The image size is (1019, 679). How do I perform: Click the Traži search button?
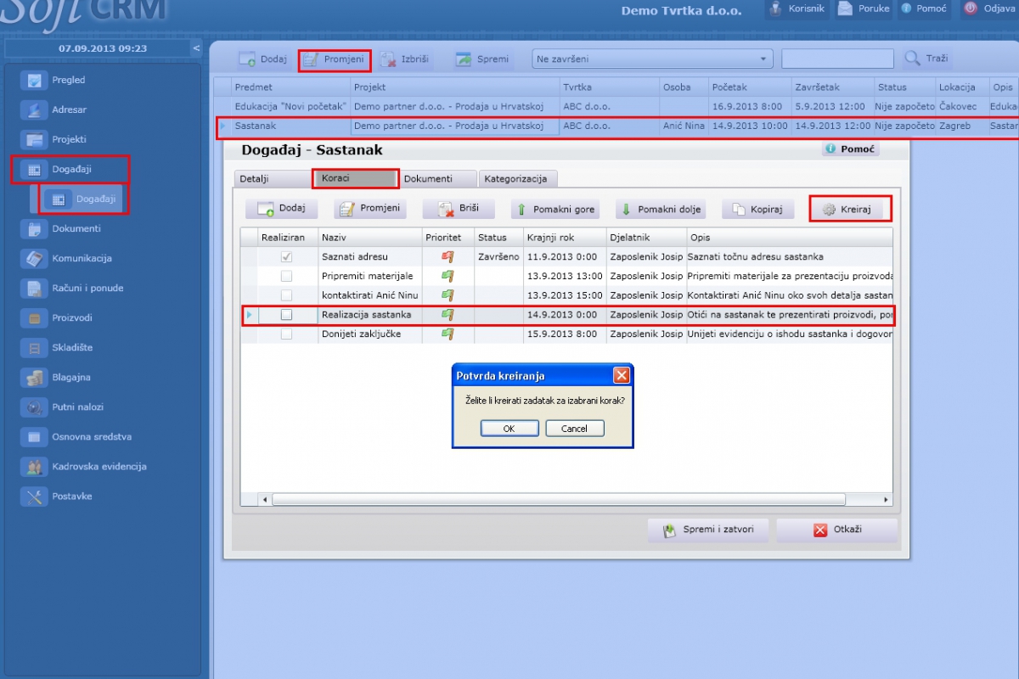point(926,59)
